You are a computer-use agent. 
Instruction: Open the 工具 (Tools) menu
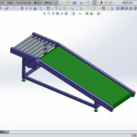10,3
